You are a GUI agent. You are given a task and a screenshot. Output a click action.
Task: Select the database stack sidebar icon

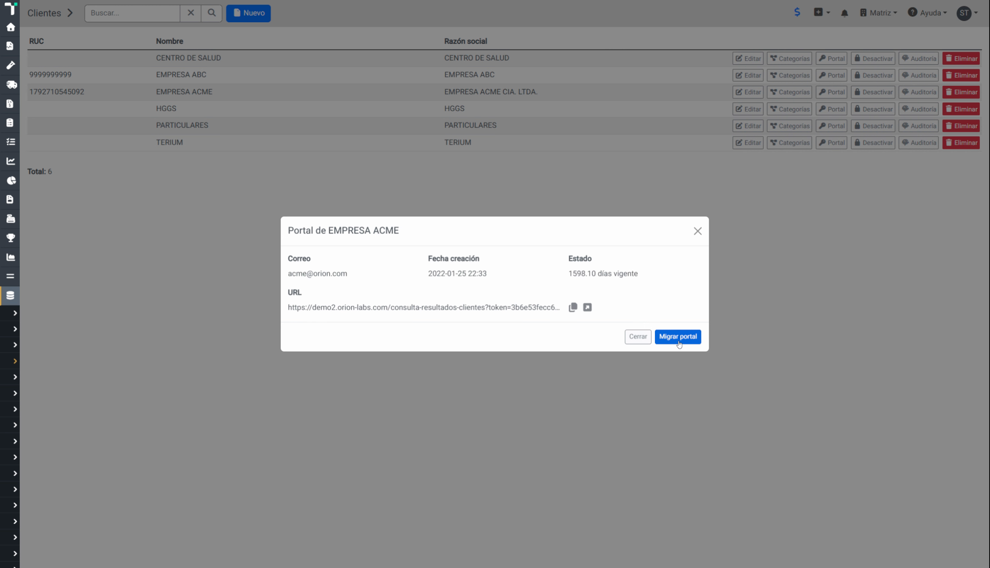click(11, 295)
